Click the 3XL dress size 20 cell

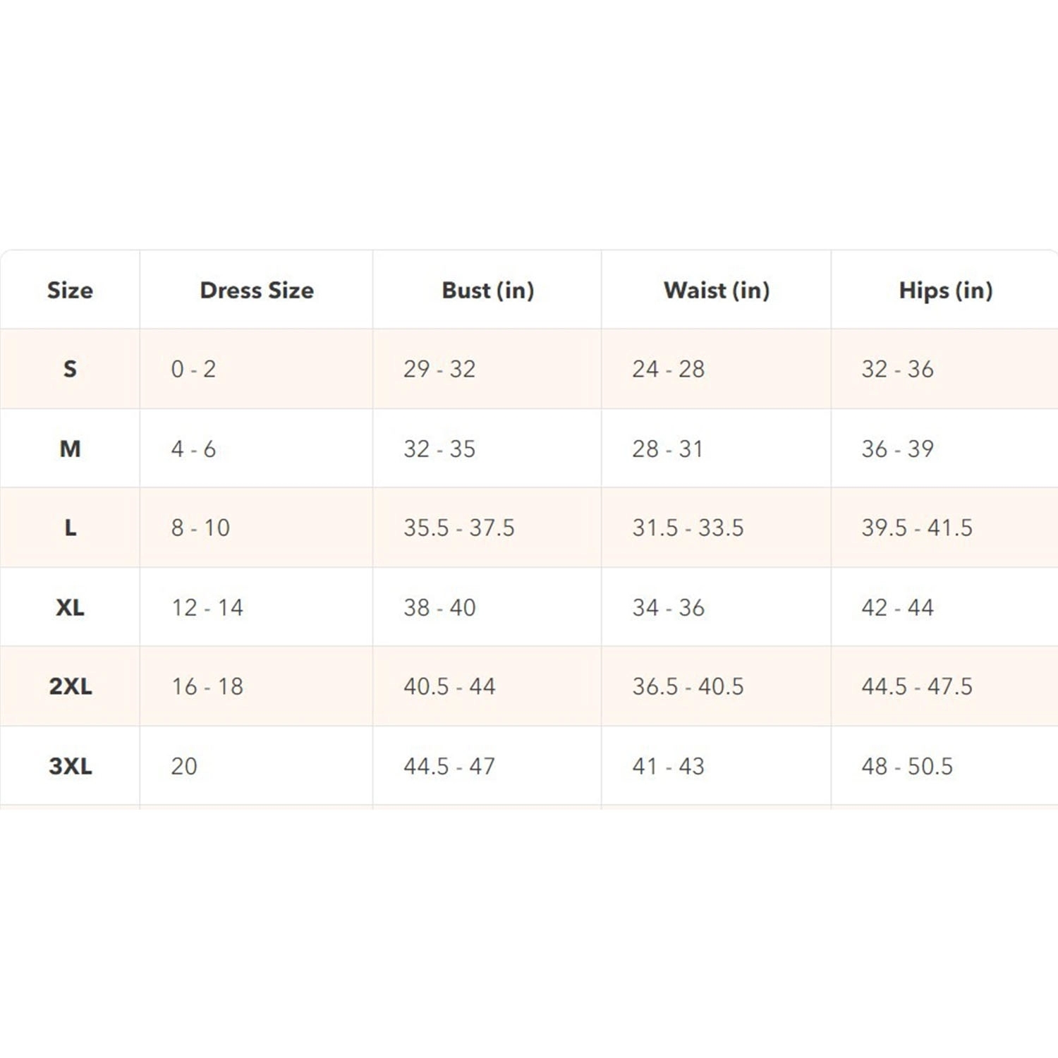click(184, 766)
